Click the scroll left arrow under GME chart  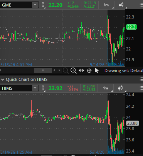[54, 70]
